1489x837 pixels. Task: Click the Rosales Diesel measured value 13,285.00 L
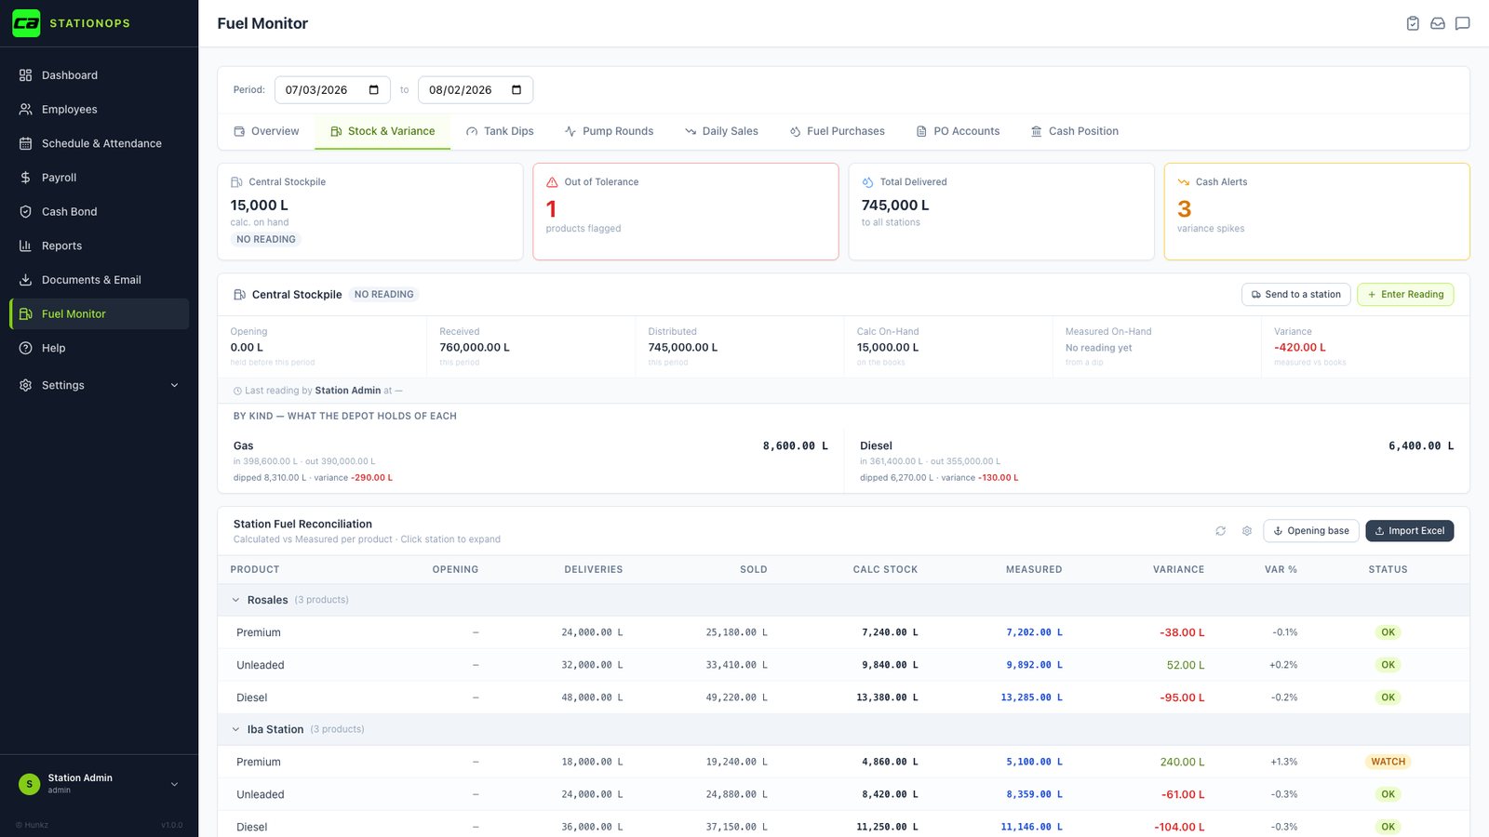tap(1031, 697)
